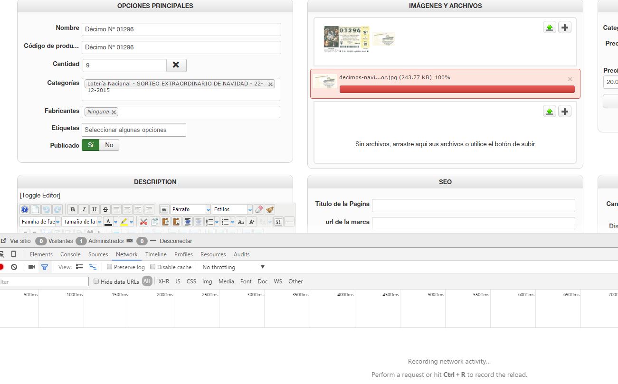The width and height of the screenshot is (618, 384).
Task: Click the Toggle Editor link
Action: pos(40,195)
